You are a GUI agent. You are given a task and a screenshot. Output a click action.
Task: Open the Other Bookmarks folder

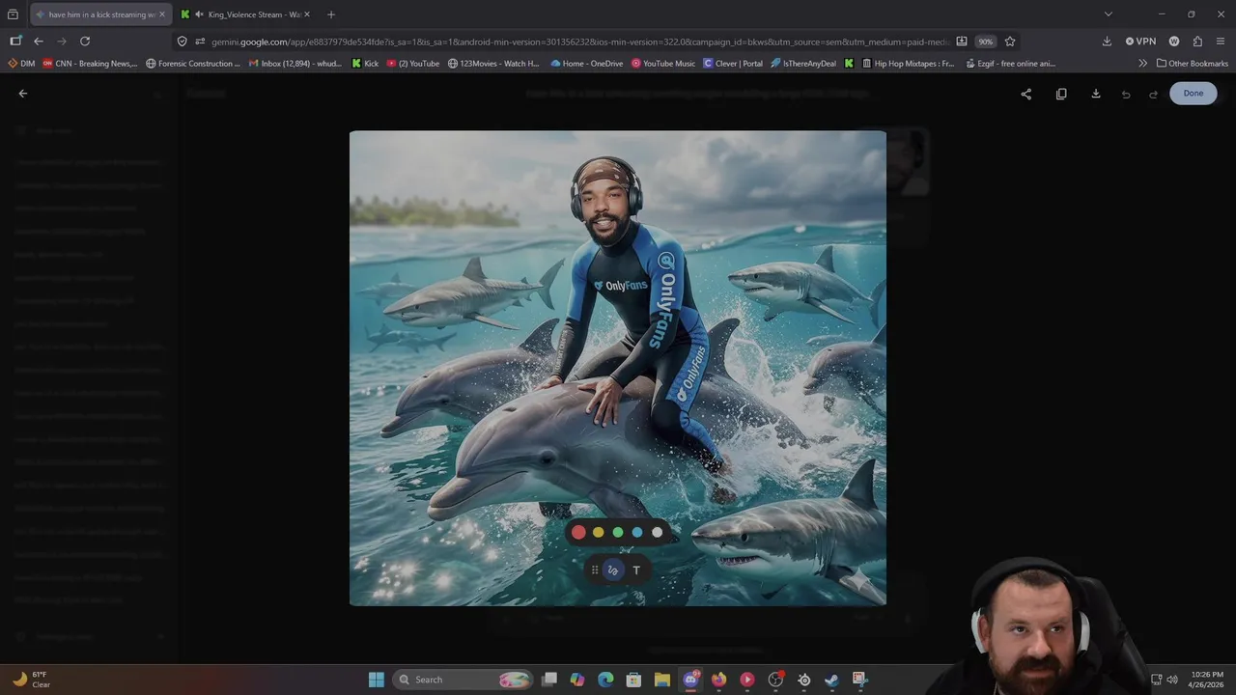coord(1193,64)
